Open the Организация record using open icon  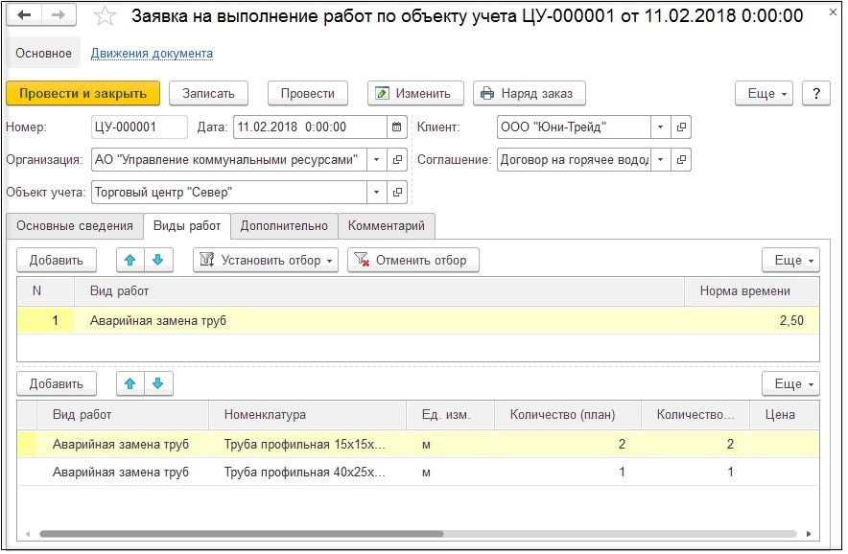pos(397,159)
